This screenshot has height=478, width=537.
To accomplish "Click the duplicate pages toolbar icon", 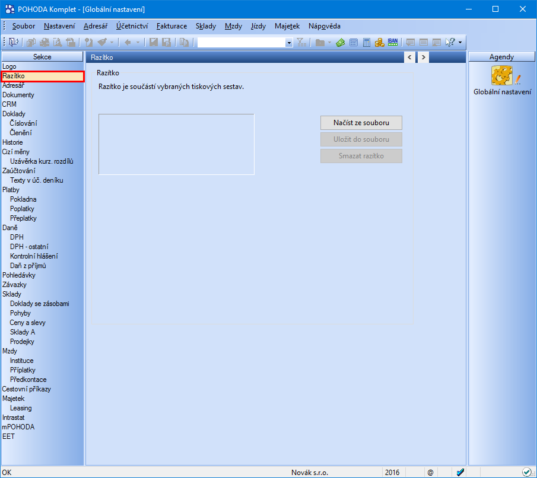I will [185, 42].
